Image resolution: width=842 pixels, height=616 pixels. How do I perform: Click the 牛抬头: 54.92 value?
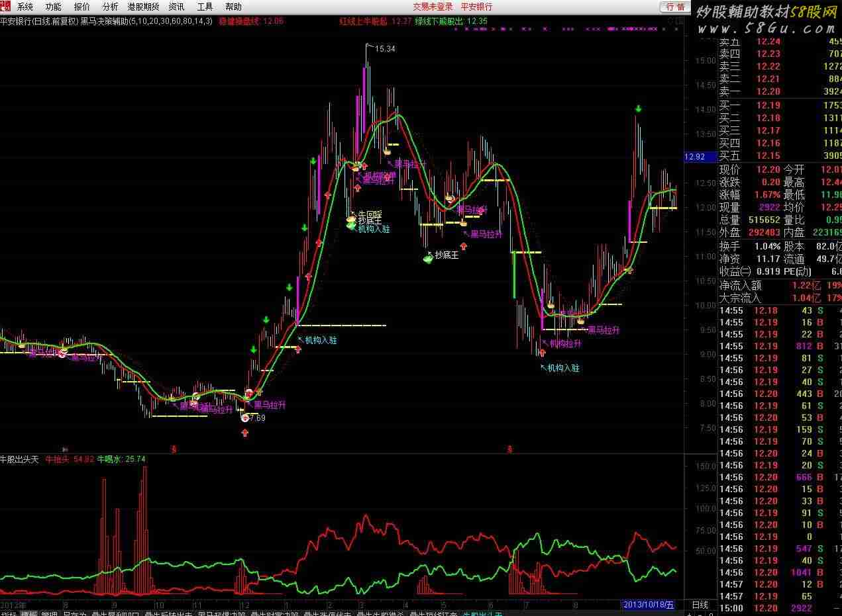click(70, 459)
